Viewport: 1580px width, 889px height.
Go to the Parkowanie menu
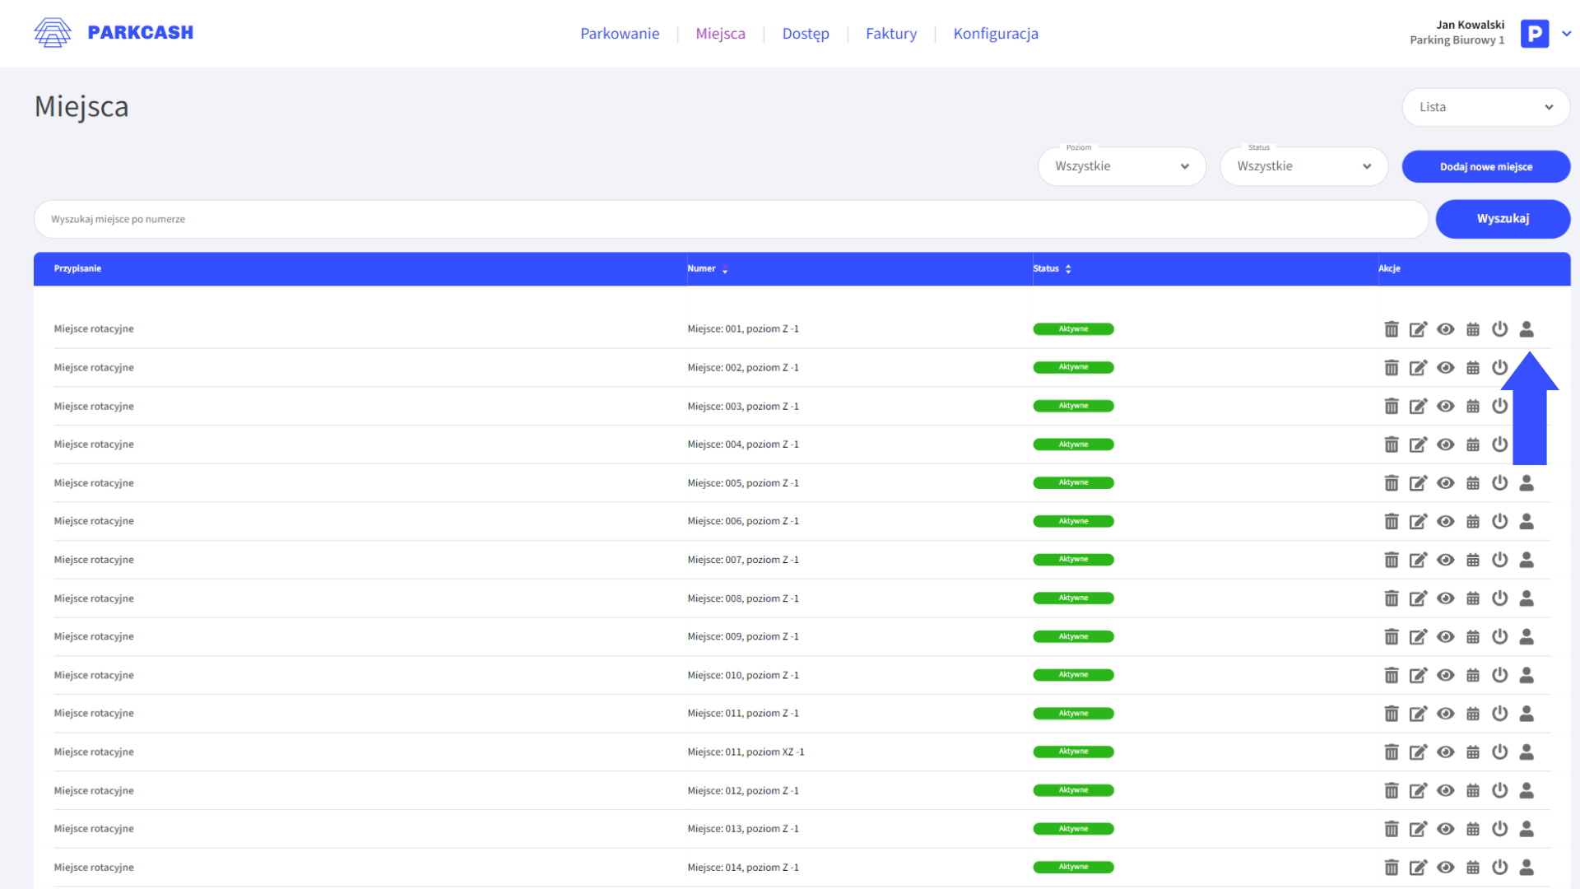(620, 34)
